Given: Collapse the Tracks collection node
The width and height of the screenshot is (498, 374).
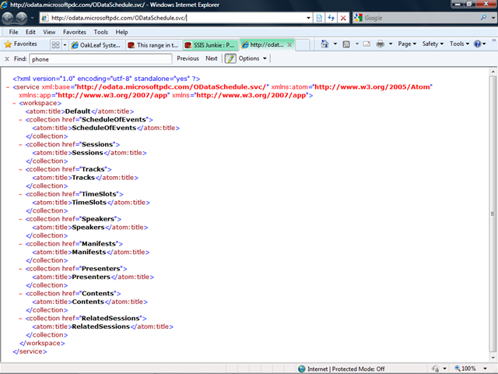Looking at the screenshot, I should (x=21, y=170).
